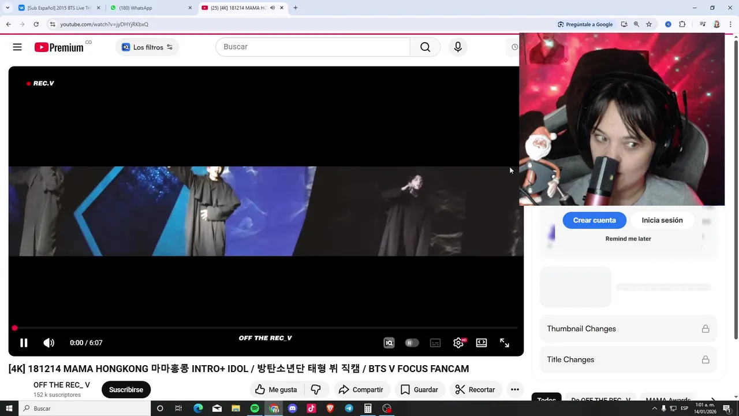
Task: Open Spotify from the taskbar
Action: [x=255, y=408]
